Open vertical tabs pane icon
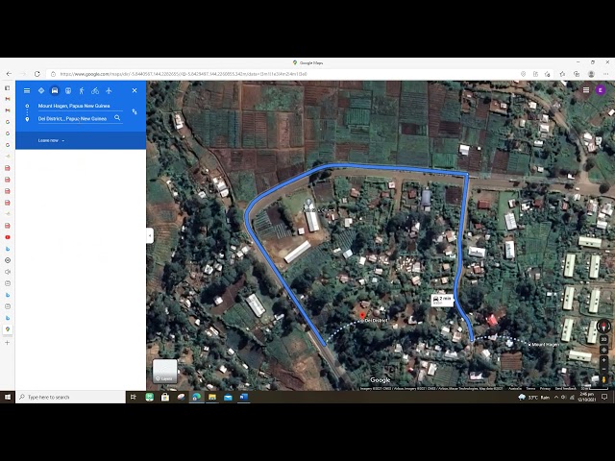The height and width of the screenshot is (461, 615). tap(8, 87)
